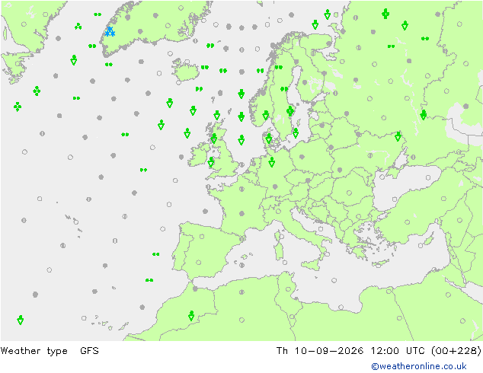Click on the island of Crete
483x373 pixels.
pyautogui.click(x=380, y=263)
